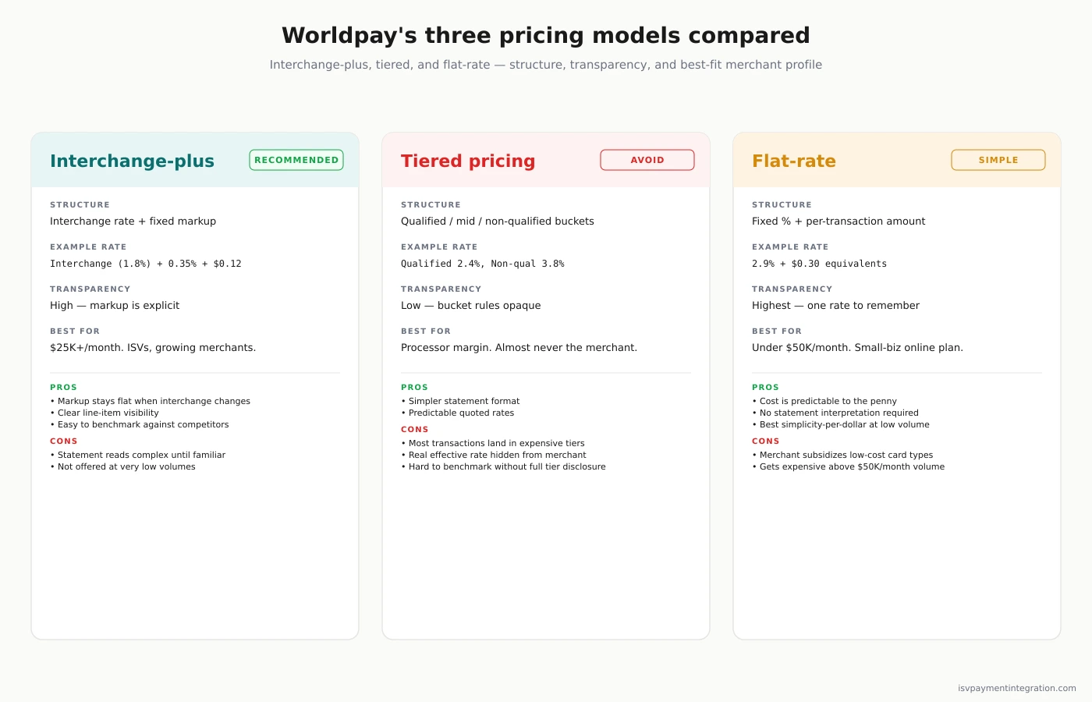Click 'Easy to benchmark against competitors' bullet
The height and width of the screenshot is (702, 1092).
click(x=140, y=424)
